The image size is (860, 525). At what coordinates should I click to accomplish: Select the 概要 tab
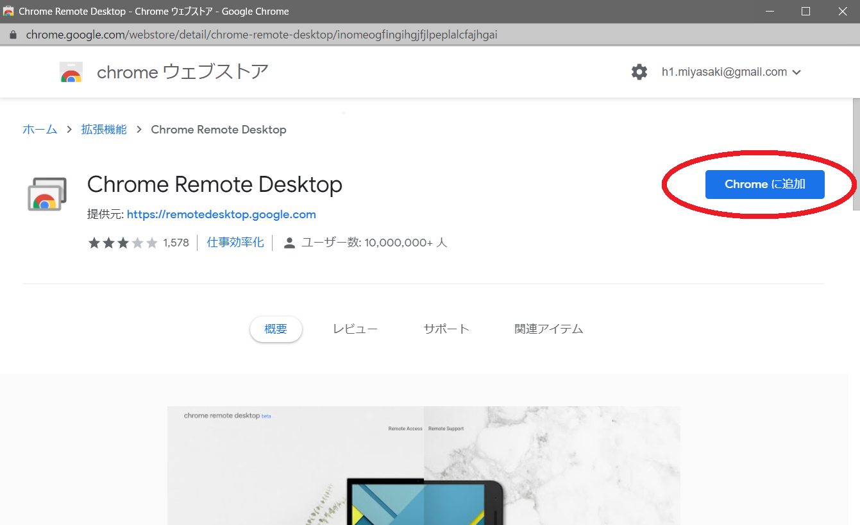[276, 329]
